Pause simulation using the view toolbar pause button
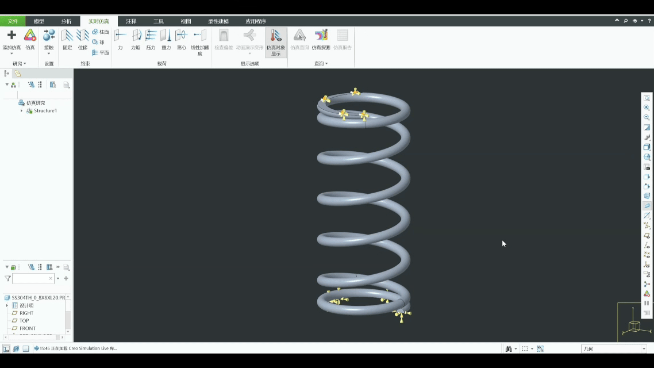Image resolution: width=654 pixels, height=368 pixels. click(647, 303)
